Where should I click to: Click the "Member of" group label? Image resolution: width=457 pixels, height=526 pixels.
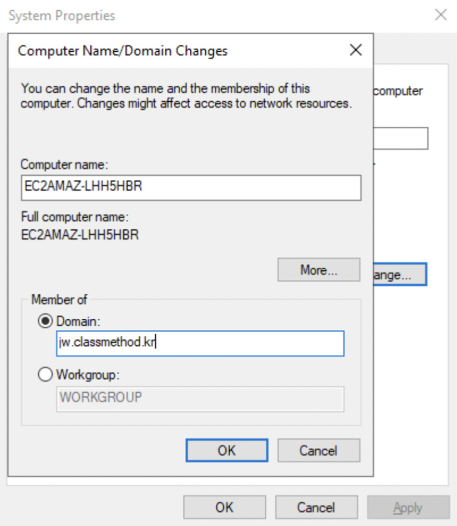click(x=59, y=300)
